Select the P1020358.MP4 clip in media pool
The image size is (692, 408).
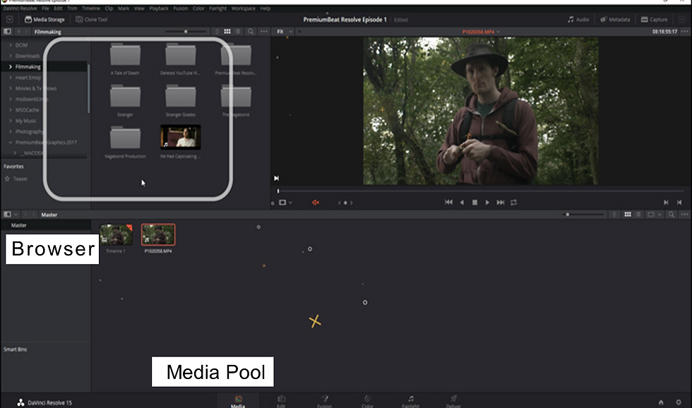[x=158, y=234]
